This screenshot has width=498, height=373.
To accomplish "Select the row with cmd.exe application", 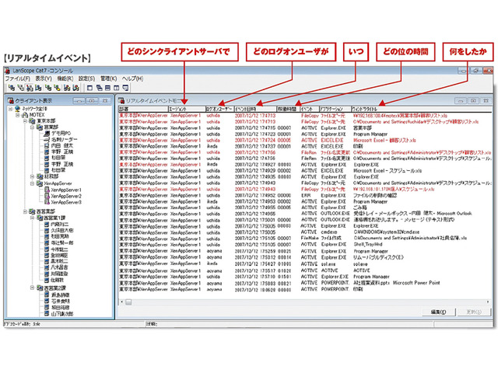I will (x=305, y=232).
